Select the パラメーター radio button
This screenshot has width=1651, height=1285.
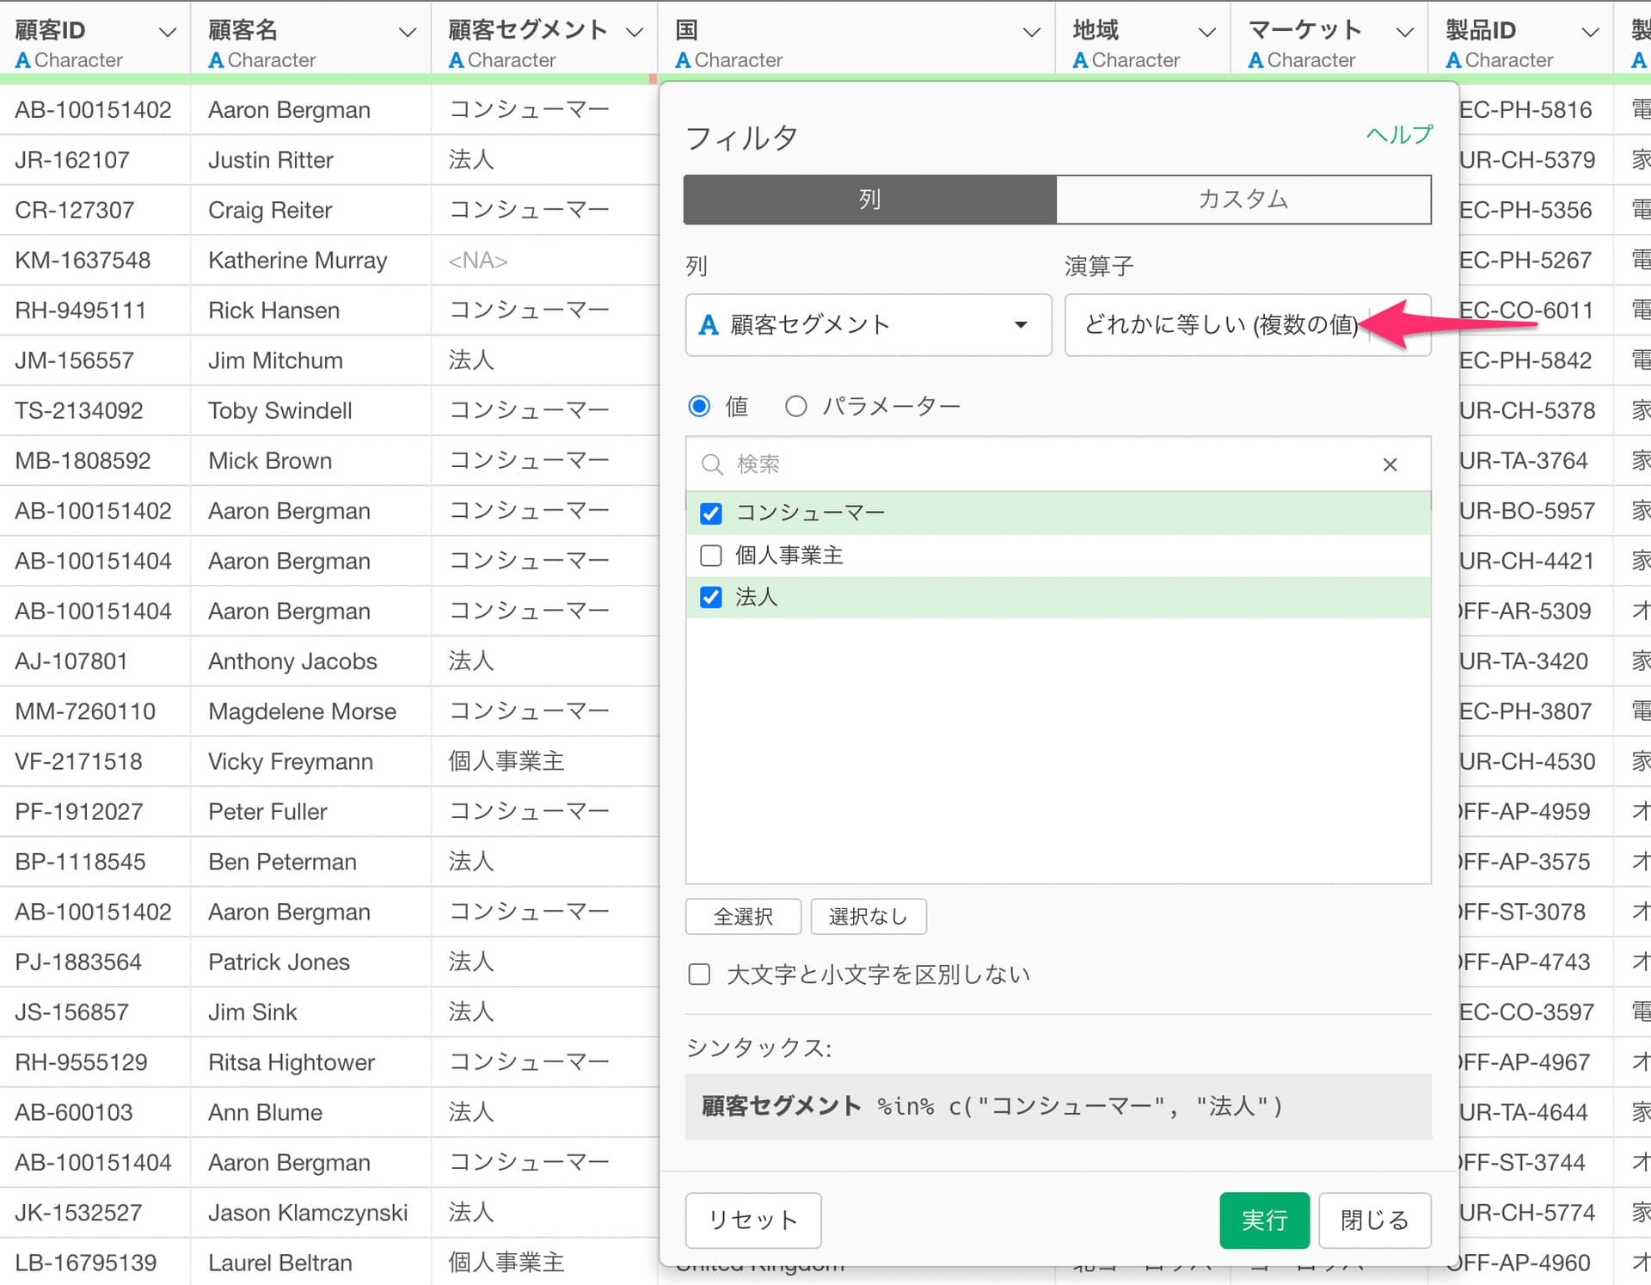(x=796, y=406)
